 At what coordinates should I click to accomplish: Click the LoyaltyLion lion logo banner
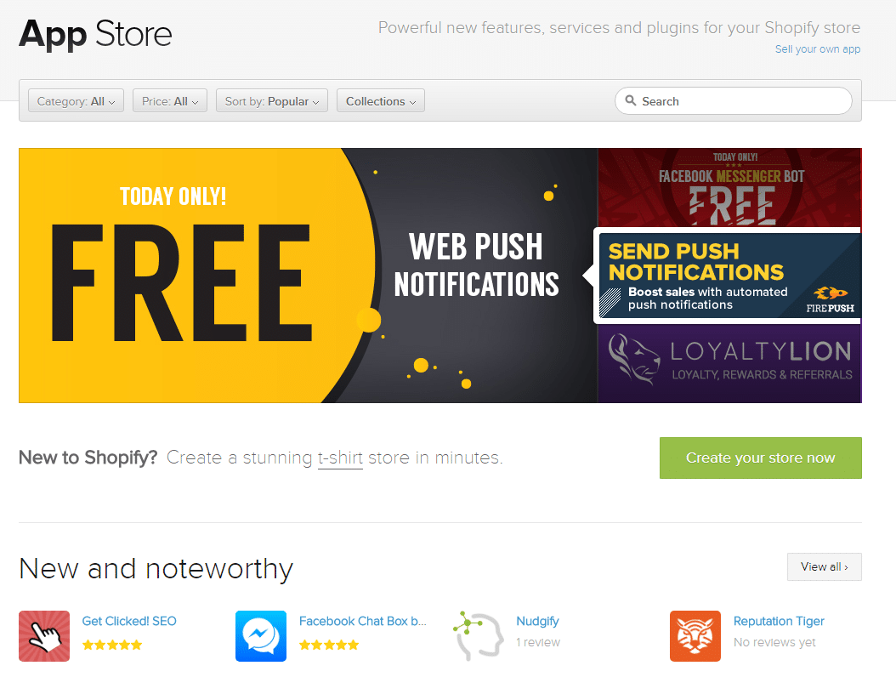[729, 363]
